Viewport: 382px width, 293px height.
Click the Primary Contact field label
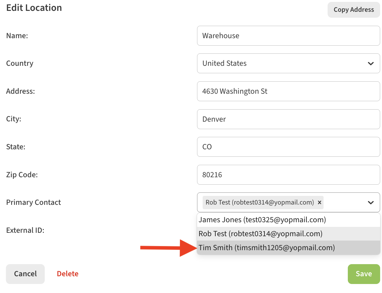pos(34,202)
